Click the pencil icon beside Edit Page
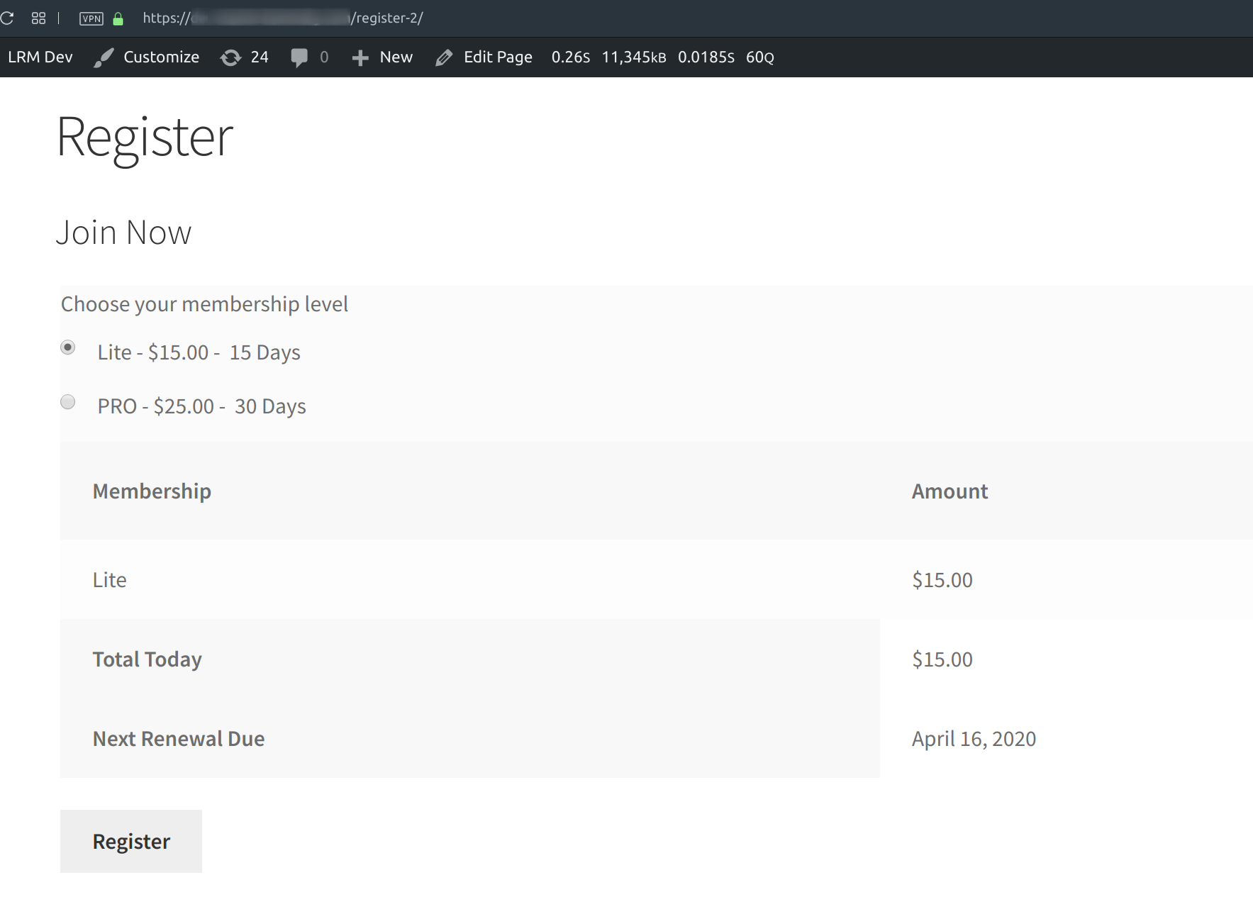1253x897 pixels. coord(444,57)
